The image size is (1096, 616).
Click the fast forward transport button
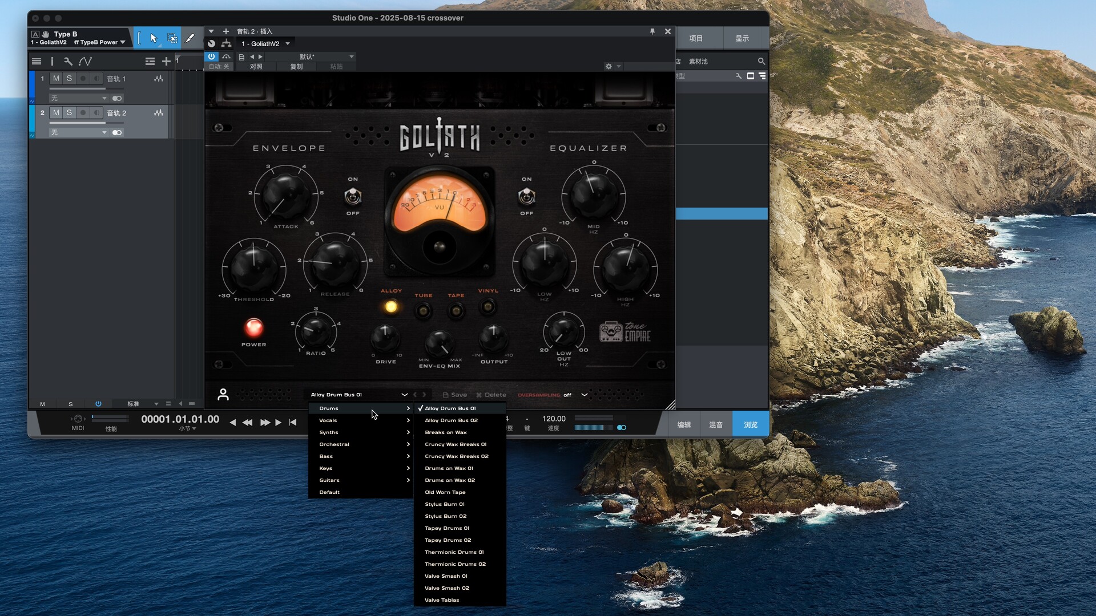click(265, 423)
